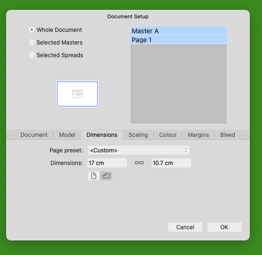Select Master A in the list
This screenshot has width=262, height=255.
pyautogui.click(x=179, y=31)
